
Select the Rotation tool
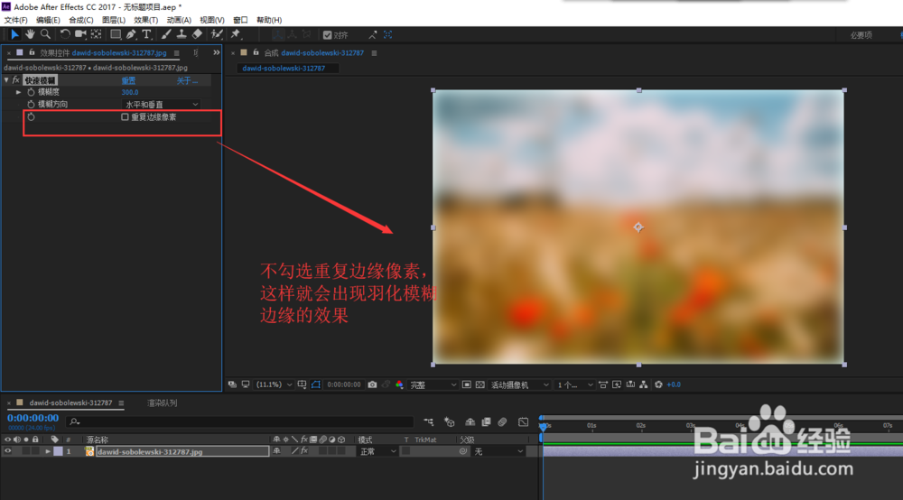[x=64, y=34]
